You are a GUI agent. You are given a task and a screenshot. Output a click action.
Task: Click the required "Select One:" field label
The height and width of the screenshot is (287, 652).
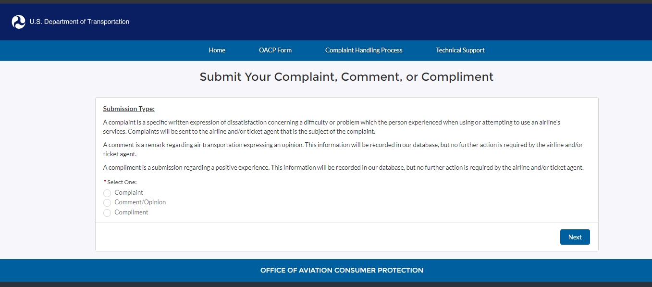pos(122,182)
